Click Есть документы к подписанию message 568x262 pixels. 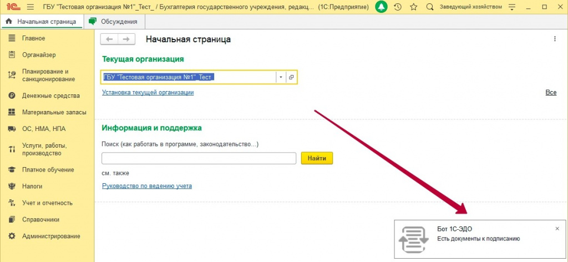tap(479, 239)
